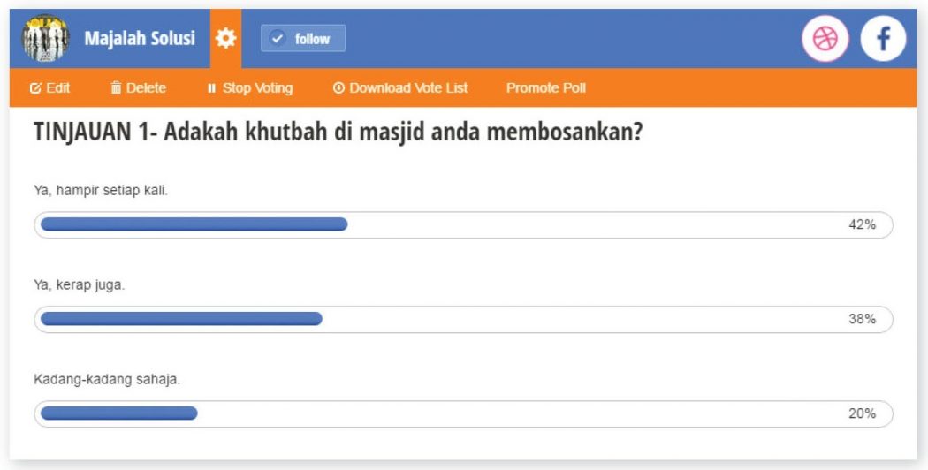Click Edit in the orange toolbar
Viewport: 928px width, 470px height.
50,88
